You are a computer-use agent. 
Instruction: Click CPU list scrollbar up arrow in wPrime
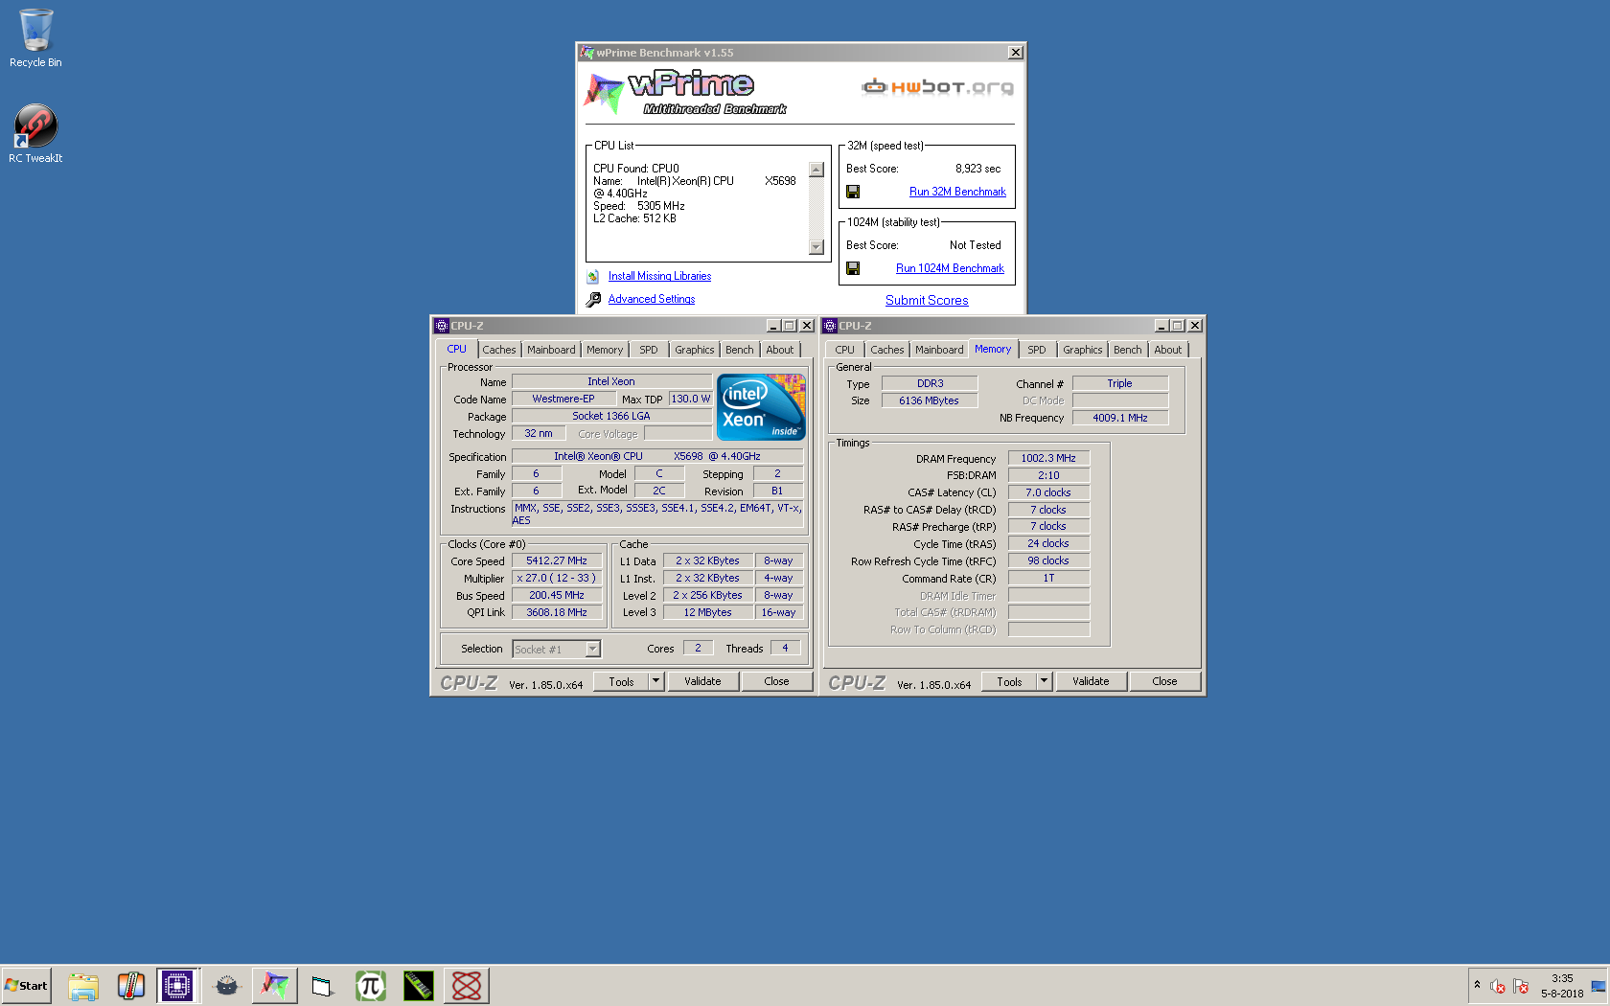(816, 170)
